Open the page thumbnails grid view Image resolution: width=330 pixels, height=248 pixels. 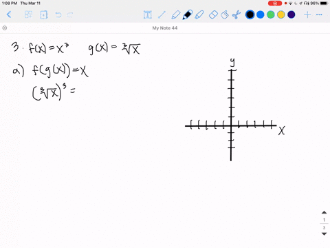coord(28,14)
